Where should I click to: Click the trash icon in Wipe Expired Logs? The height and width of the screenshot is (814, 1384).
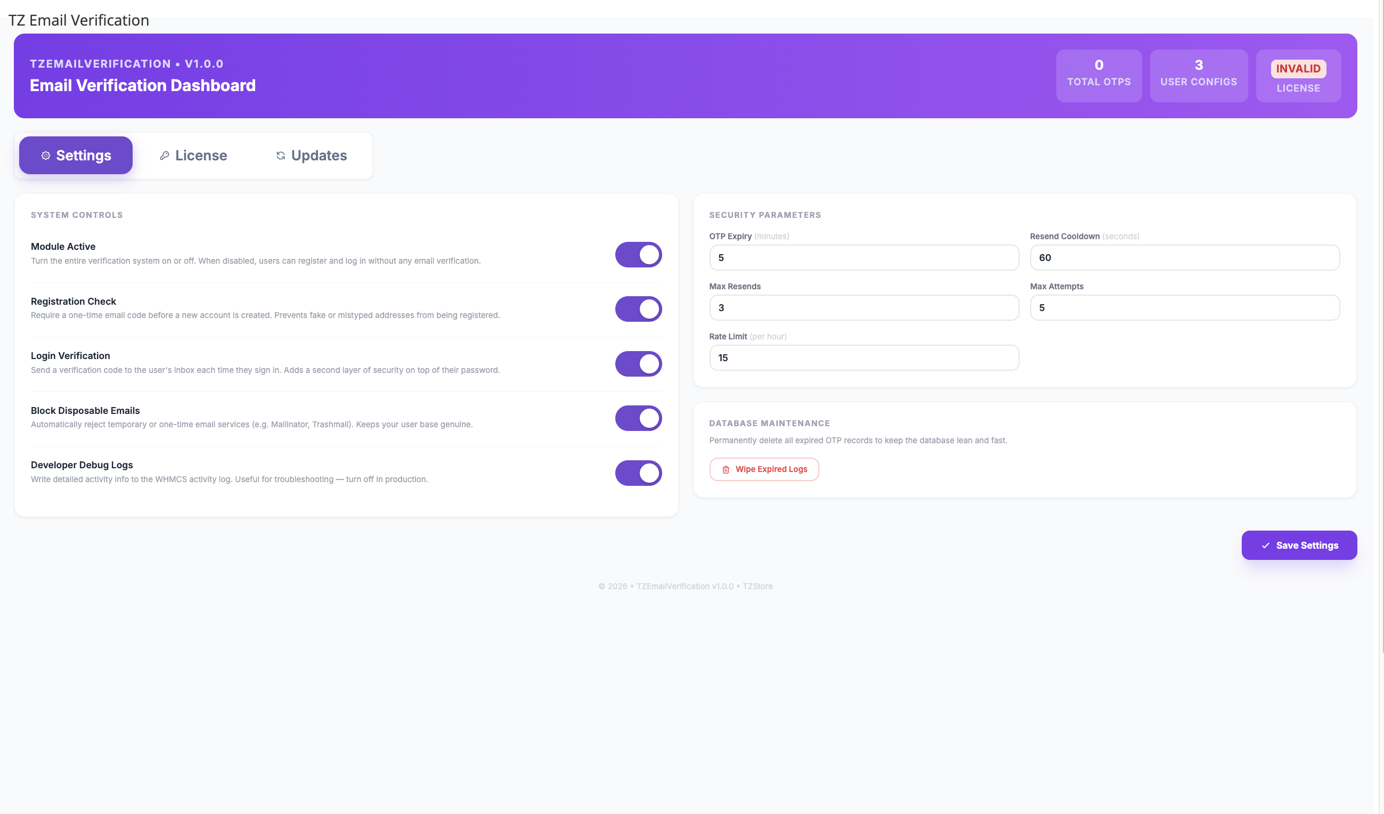pyautogui.click(x=726, y=469)
